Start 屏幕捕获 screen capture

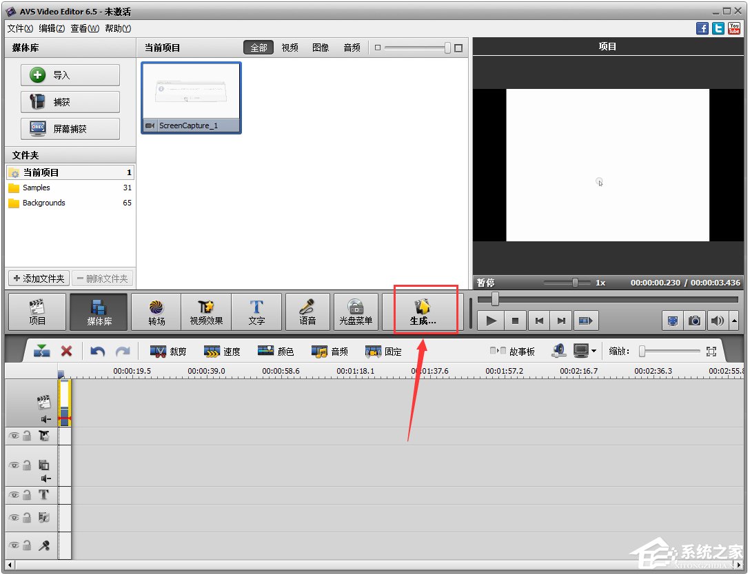click(70, 129)
